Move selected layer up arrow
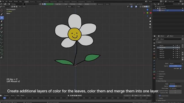Viewport: 184px width, 103px height. pyautogui.click(x=183, y=53)
